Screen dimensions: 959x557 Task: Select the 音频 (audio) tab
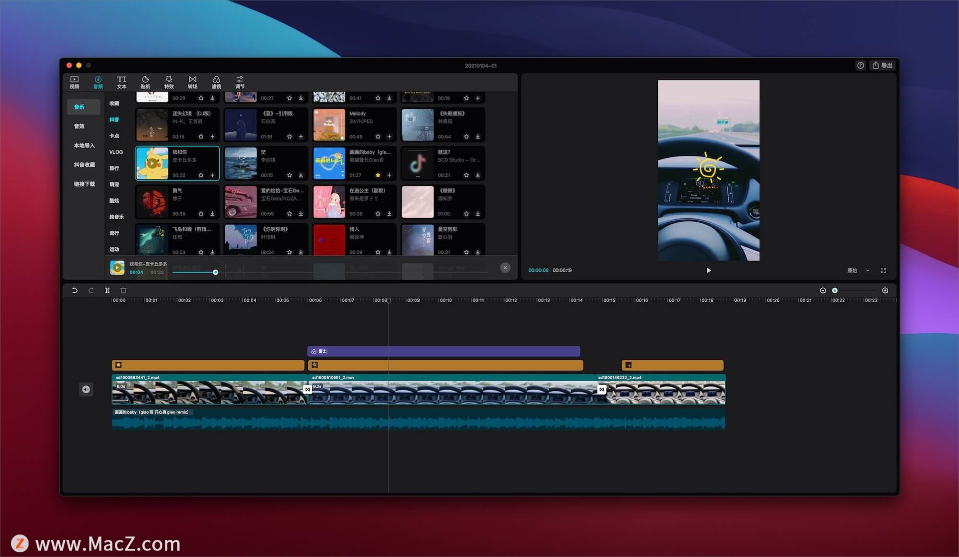(x=98, y=82)
